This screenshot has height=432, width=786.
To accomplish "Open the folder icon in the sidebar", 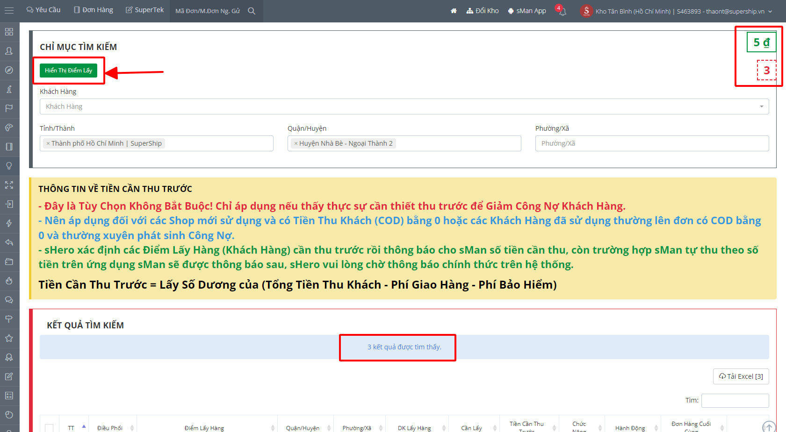I will coord(9,262).
